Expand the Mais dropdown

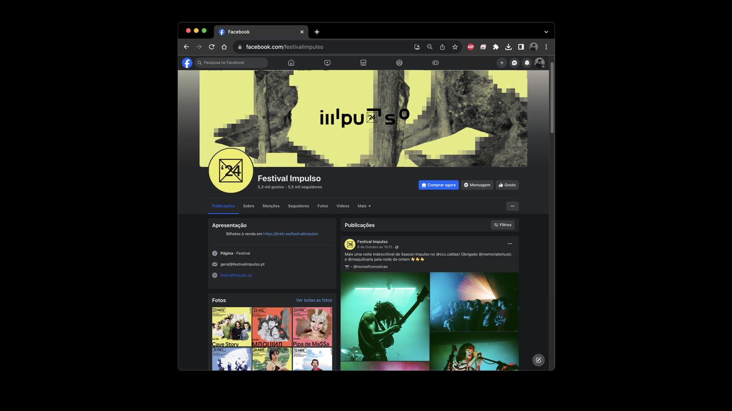point(364,206)
